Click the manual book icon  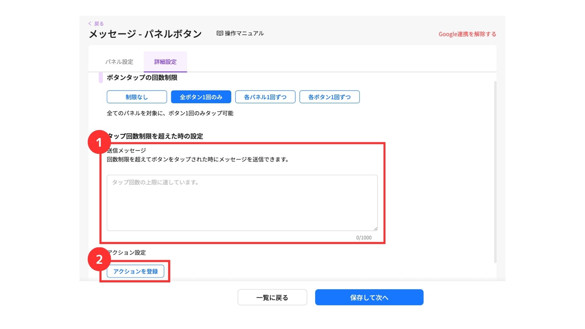pos(220,33)
